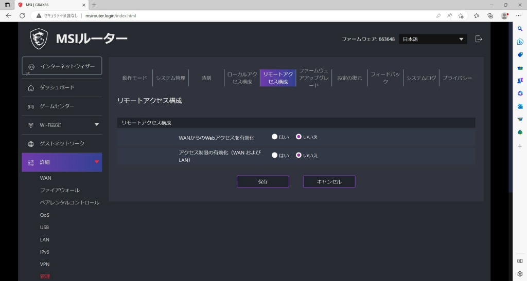Open 管理 in sidebar

[x=45, y=277]
